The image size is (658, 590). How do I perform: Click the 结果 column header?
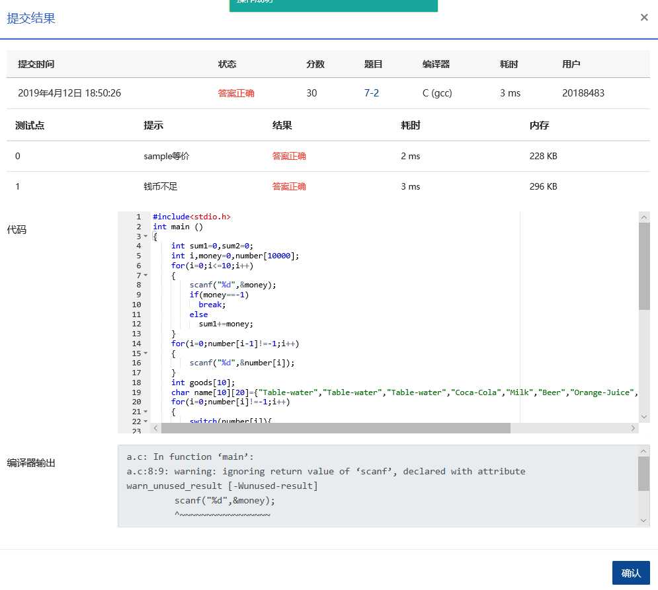[282, 126]
